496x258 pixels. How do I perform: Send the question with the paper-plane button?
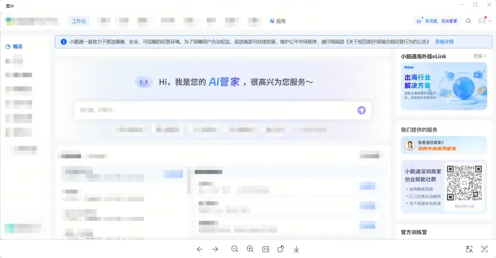tap(361, 110)
